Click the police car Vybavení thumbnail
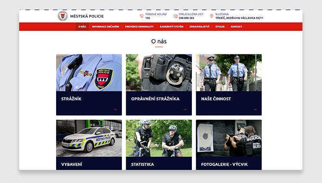 pyautogui.click(x=89, y=138)
